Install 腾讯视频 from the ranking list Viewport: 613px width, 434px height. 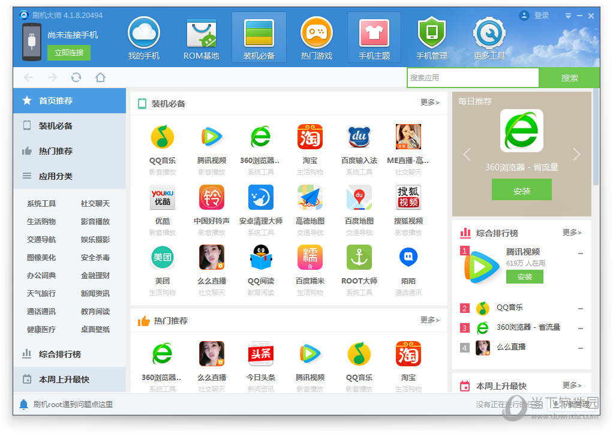(x=525, y=277)
